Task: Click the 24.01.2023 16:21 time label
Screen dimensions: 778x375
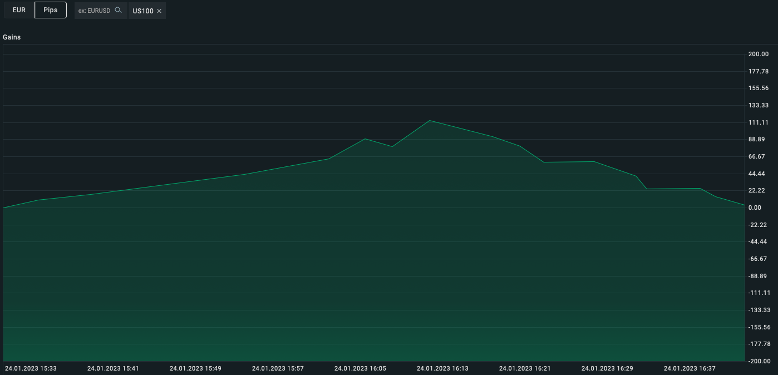Action: click(x=525, y=368)
